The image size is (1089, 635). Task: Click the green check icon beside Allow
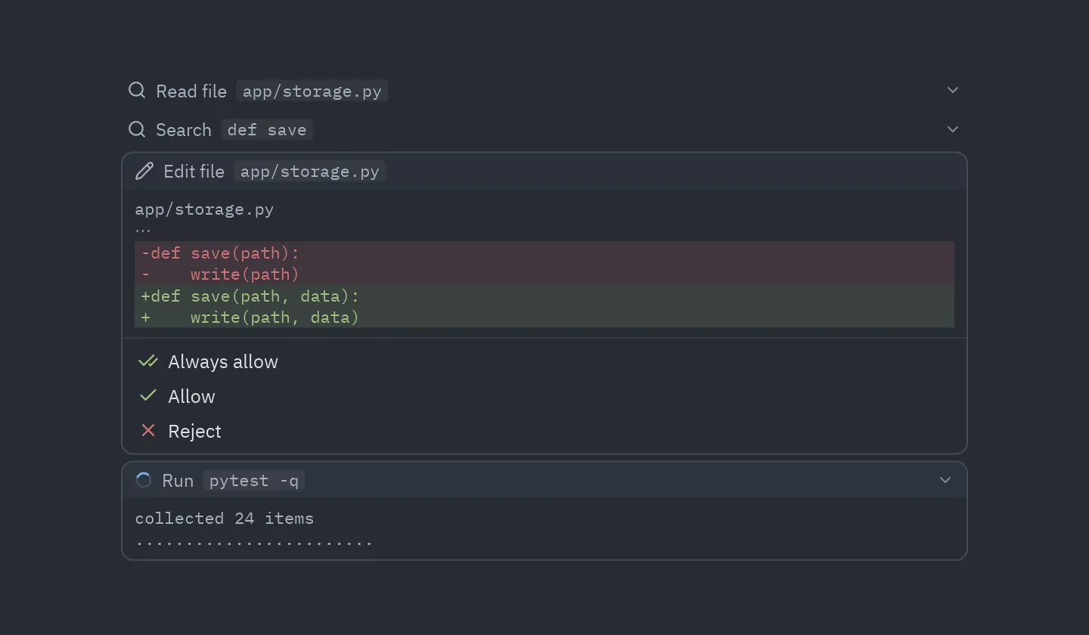click(x=148, y=396)
